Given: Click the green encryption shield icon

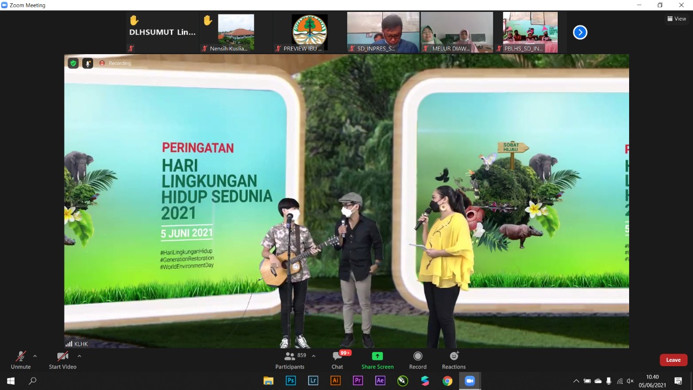Looking at the screenshot, I should tap(73, 63).
